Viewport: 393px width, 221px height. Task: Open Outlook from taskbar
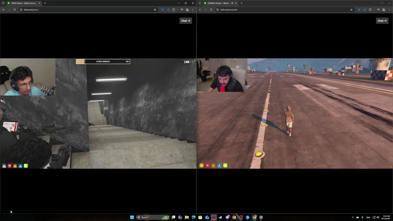click(x=207, y=217)
